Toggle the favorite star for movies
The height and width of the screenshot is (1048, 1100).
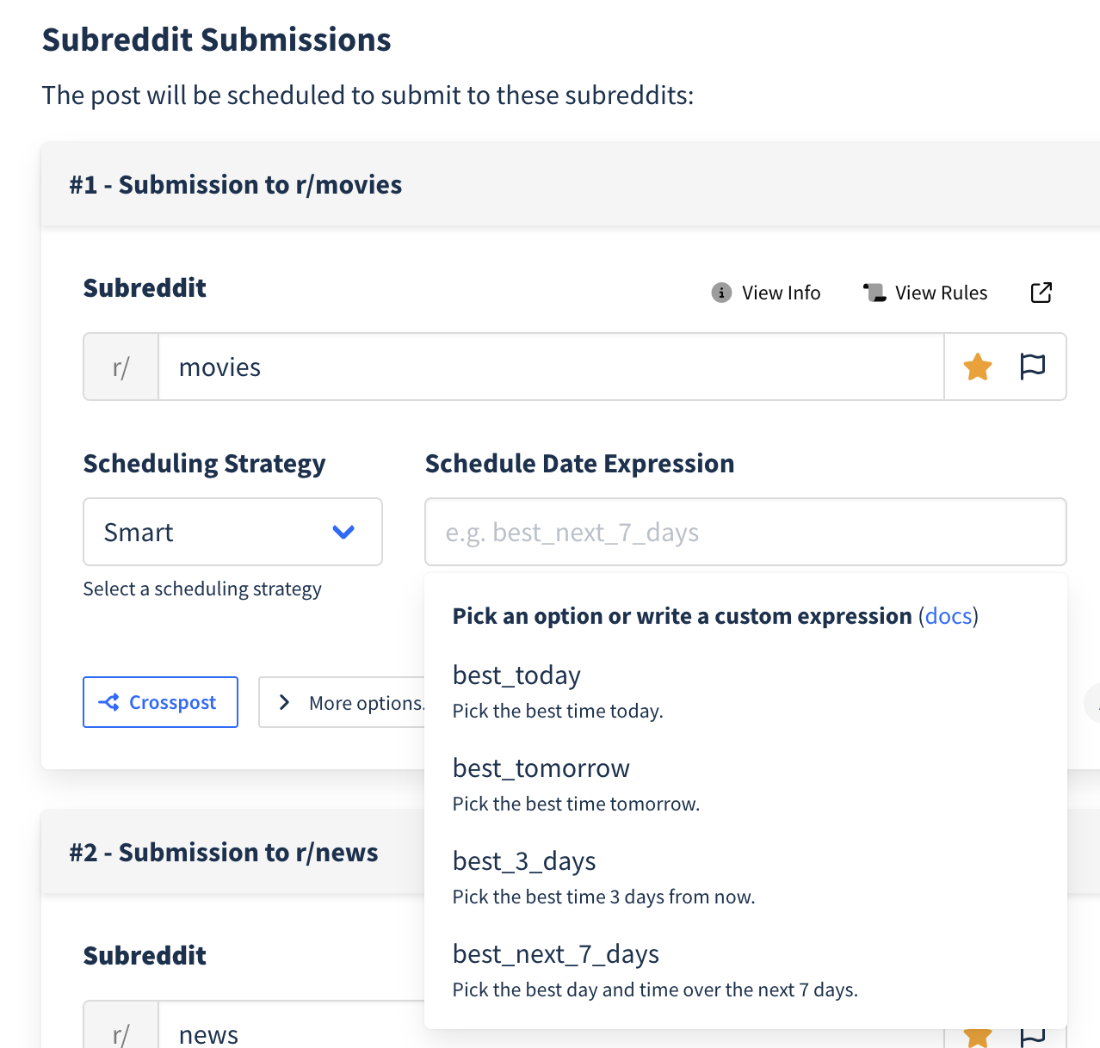pyautogui.click(x=978, y=367)
